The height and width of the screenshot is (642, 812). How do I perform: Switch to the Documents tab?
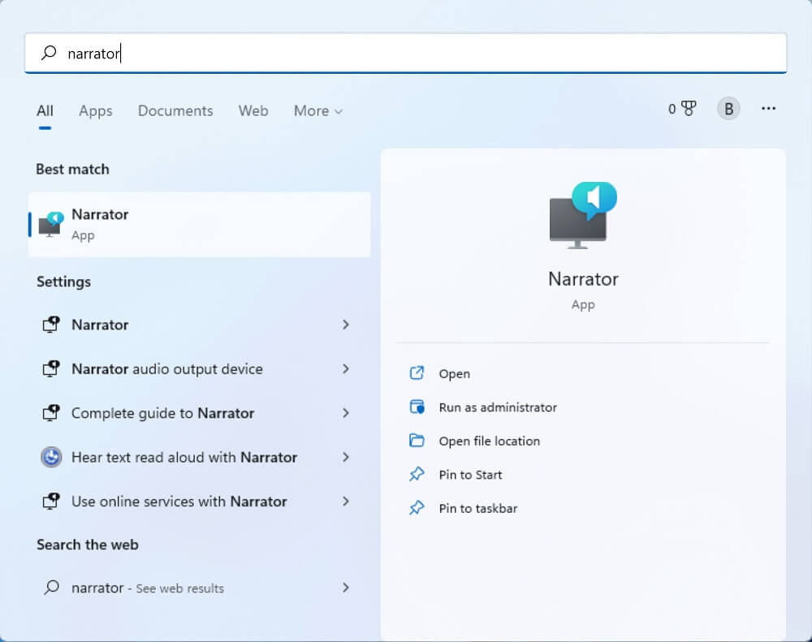point(175,110)
